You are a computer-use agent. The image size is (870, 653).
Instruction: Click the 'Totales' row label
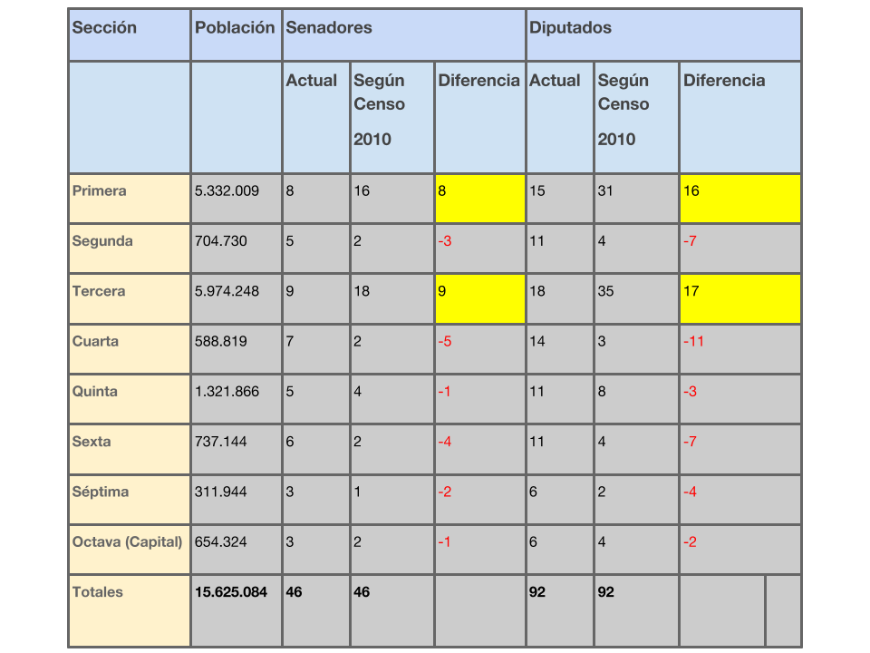click(x=98, y=592)
